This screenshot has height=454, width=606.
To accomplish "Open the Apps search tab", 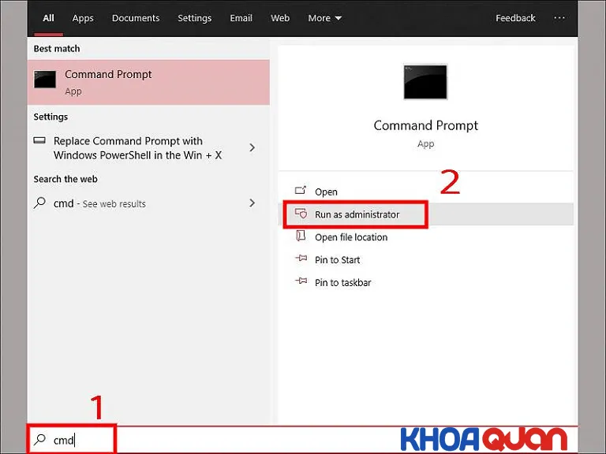I will (x=83, y=18).
